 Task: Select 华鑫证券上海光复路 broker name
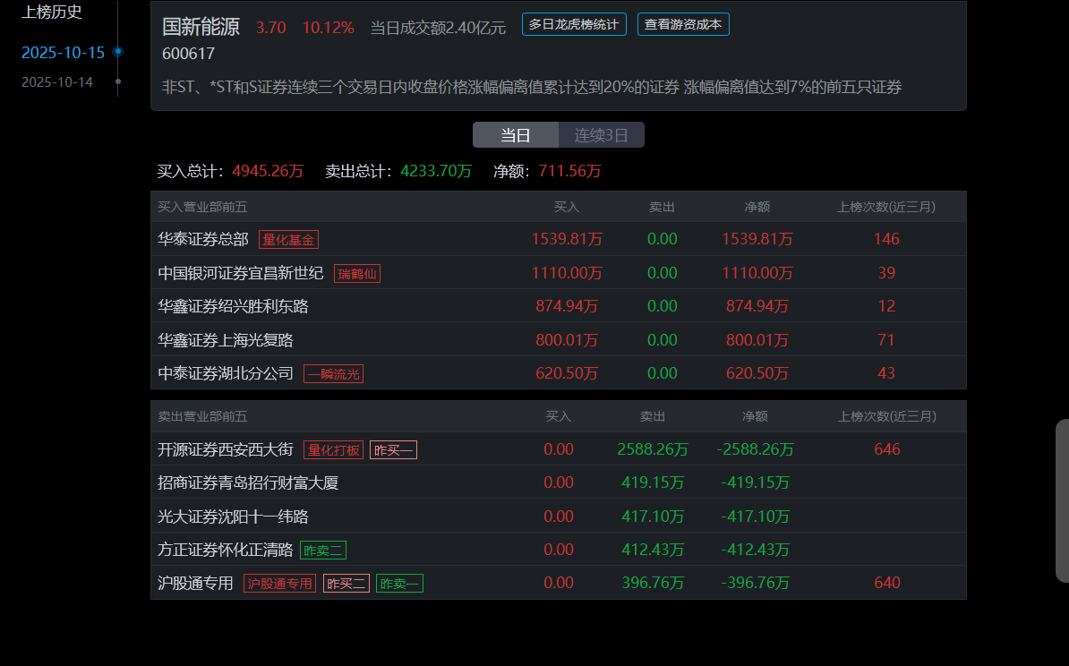(226, 340)
